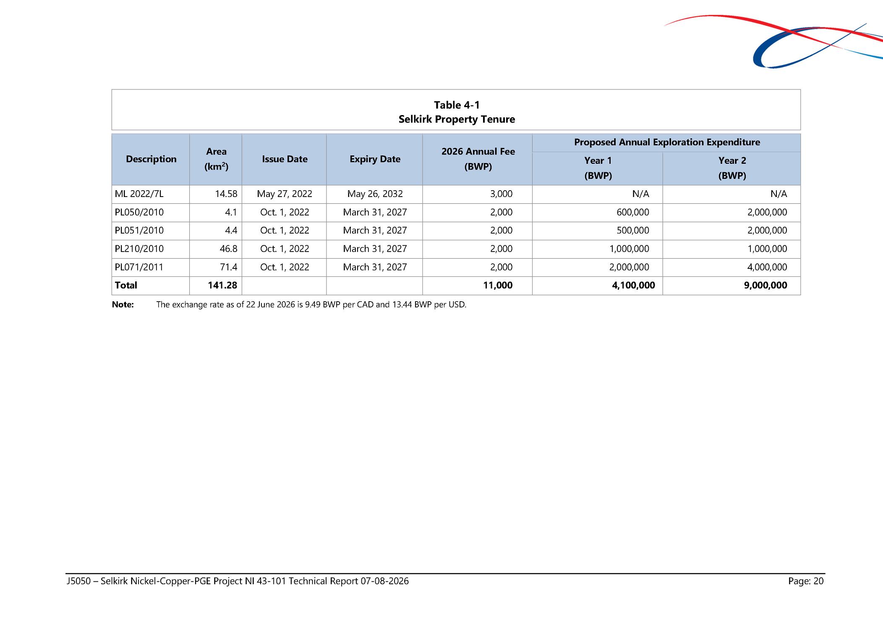Click the Year 2 (BWP) subheader
The height and width of the screenshot is (625, 883).
point(732,168)
